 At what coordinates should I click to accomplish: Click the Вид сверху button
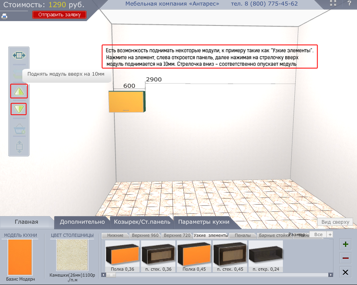point(335,222)
